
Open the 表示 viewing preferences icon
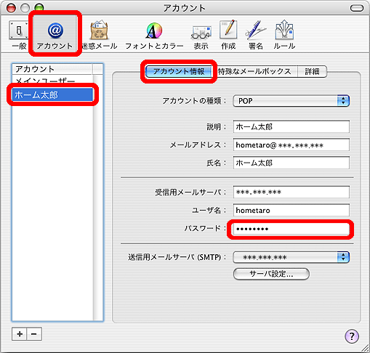tap(201, 35)
